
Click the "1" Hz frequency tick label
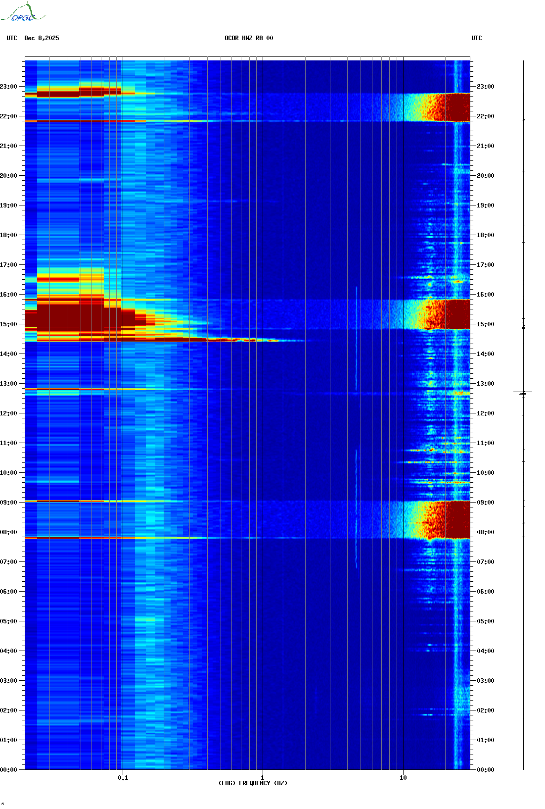[262, 777]
